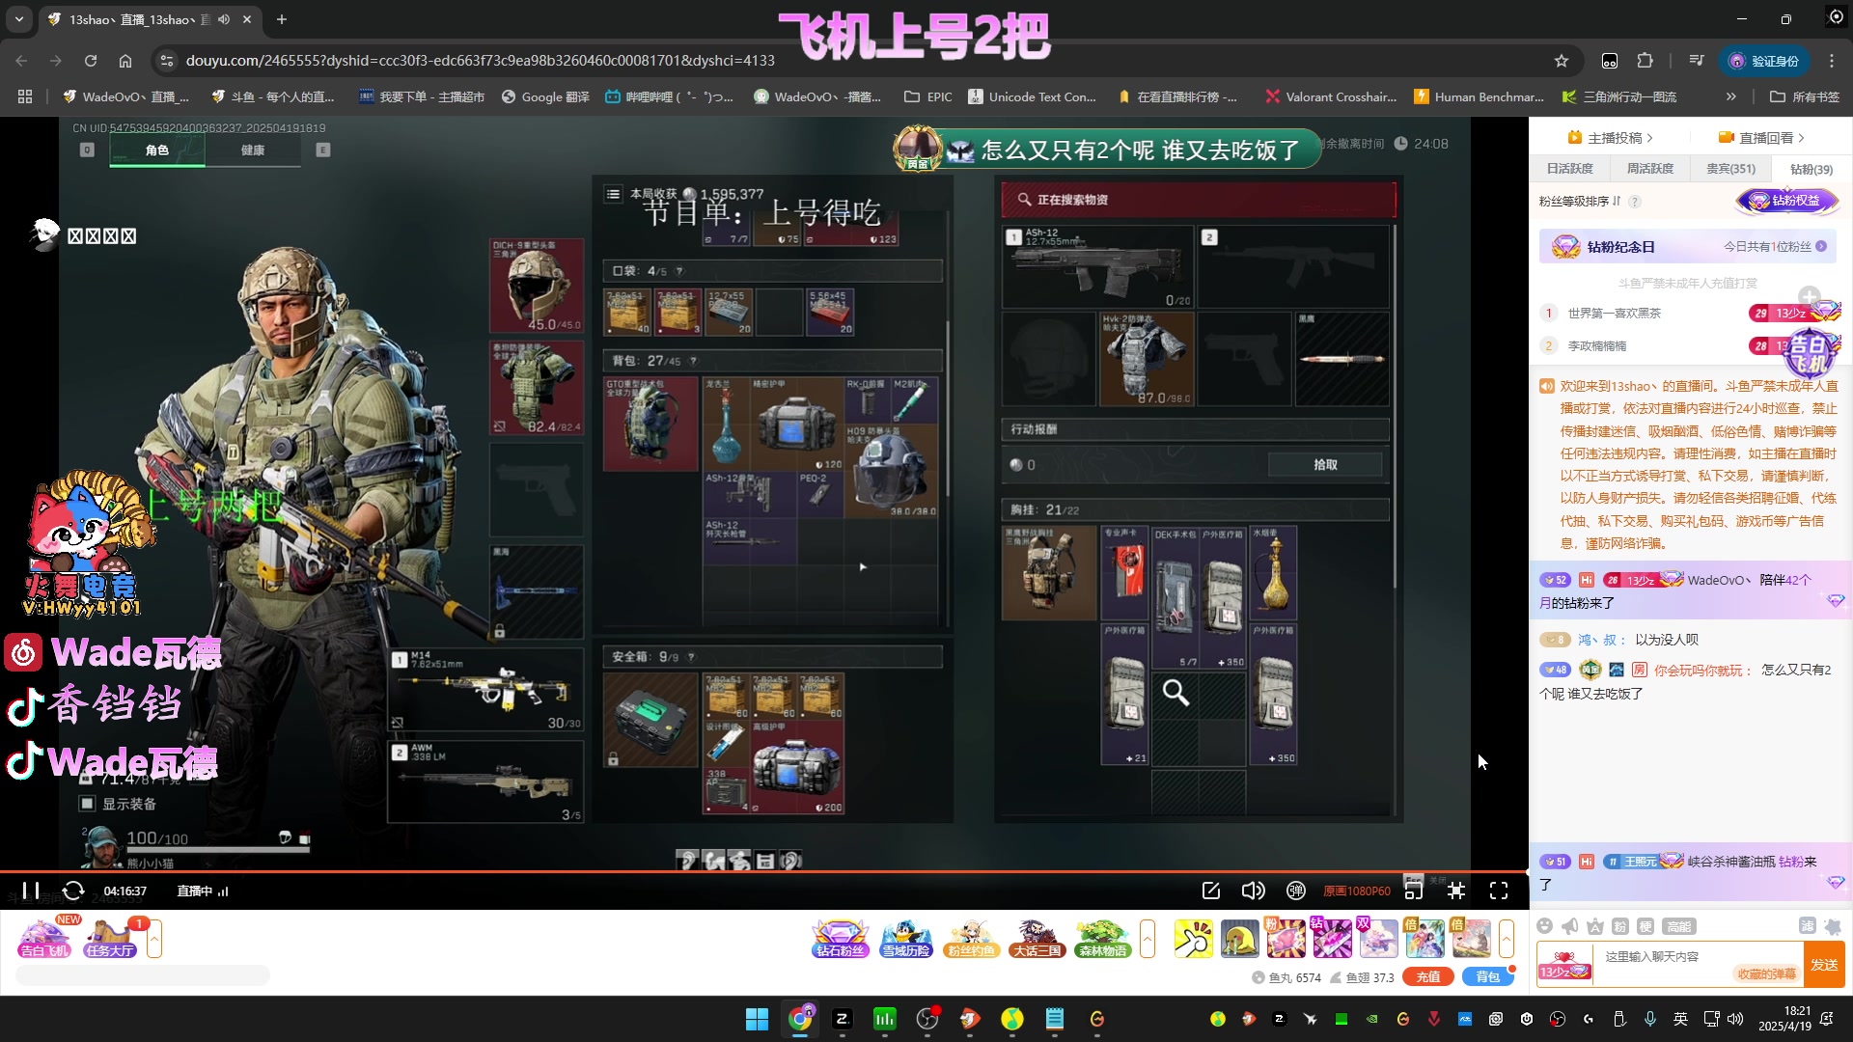The width and height of the screenshot is (1853, 1042).
Task: Open a new browser tab
Action: tap(282, 19)
